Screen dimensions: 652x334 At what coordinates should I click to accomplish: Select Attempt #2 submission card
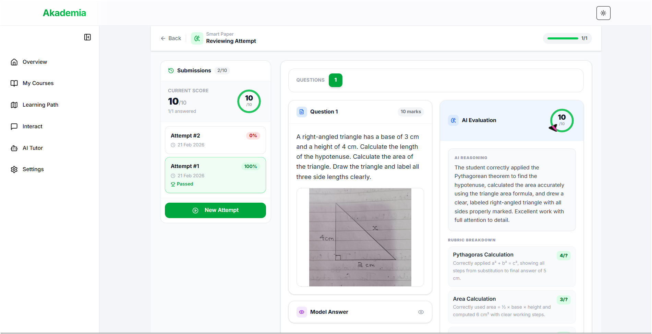(x=215, y=140)
